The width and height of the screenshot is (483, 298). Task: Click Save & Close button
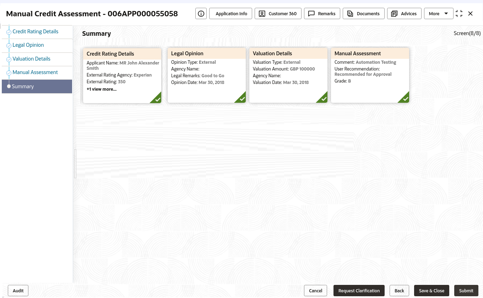432,291
